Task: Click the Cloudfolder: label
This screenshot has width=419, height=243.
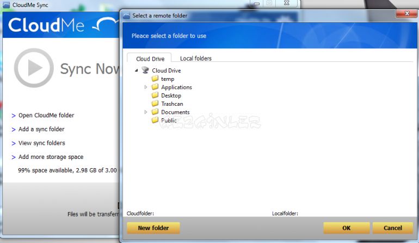Action: (140, 213)
